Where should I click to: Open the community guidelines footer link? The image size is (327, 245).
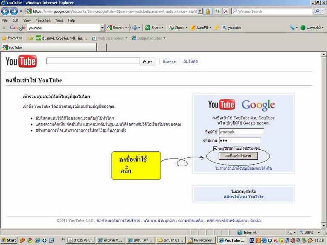227,221
